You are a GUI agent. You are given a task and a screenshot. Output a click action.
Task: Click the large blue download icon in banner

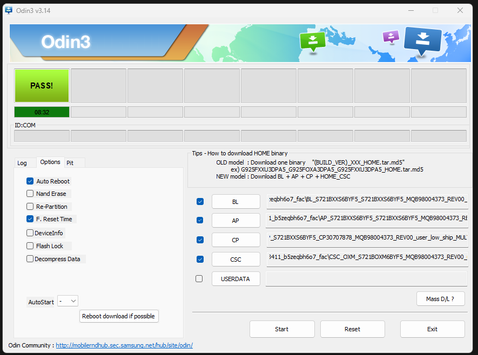422,40
